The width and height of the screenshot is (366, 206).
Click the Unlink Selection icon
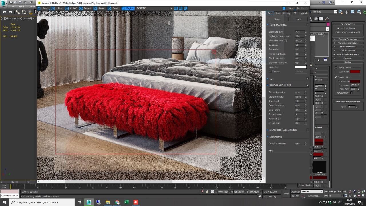(x=24, y=12)
